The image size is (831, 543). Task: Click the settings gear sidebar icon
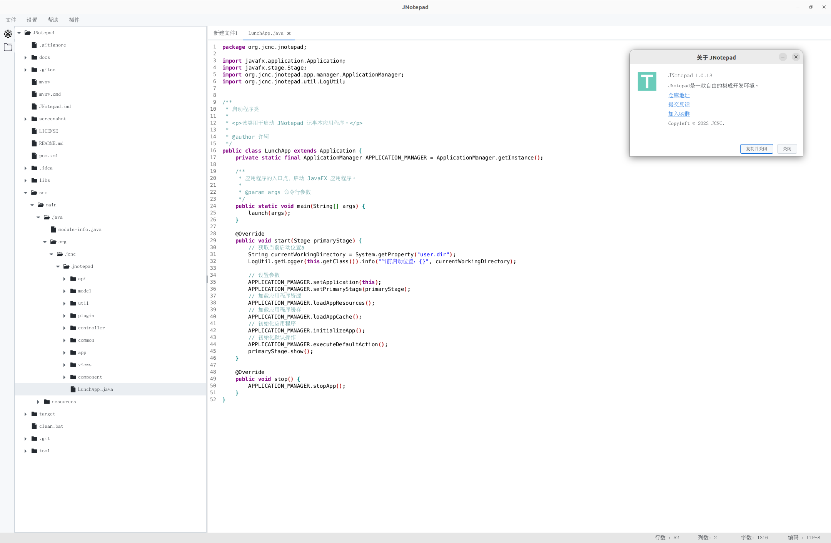pyautogui.click(x=8, y=34)
